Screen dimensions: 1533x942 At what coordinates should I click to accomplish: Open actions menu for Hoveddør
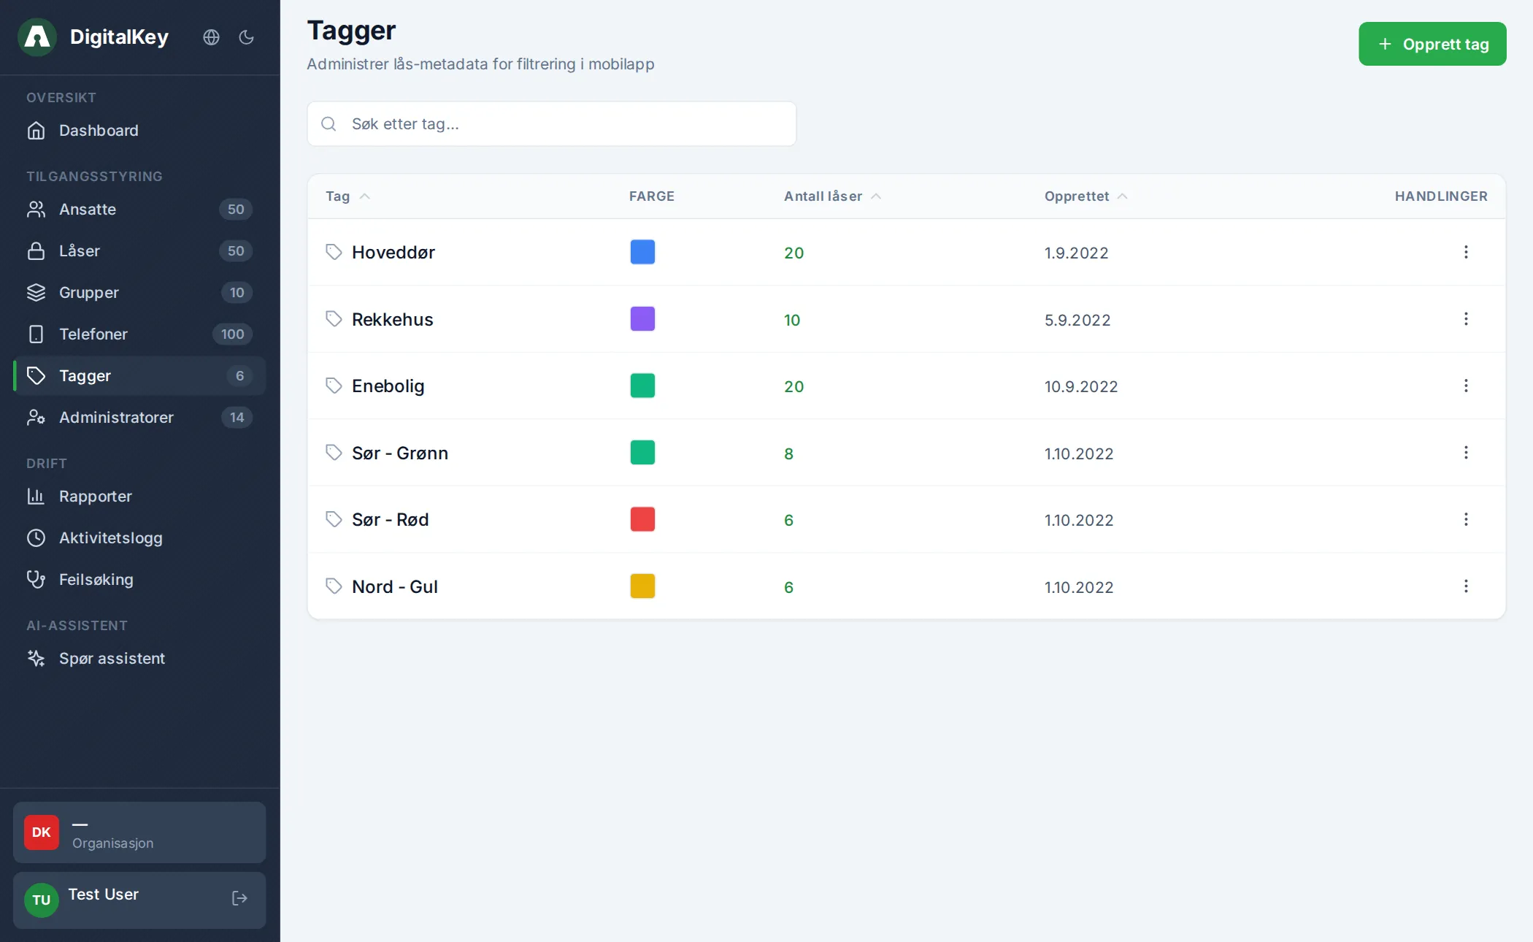tap(1466, 252)
